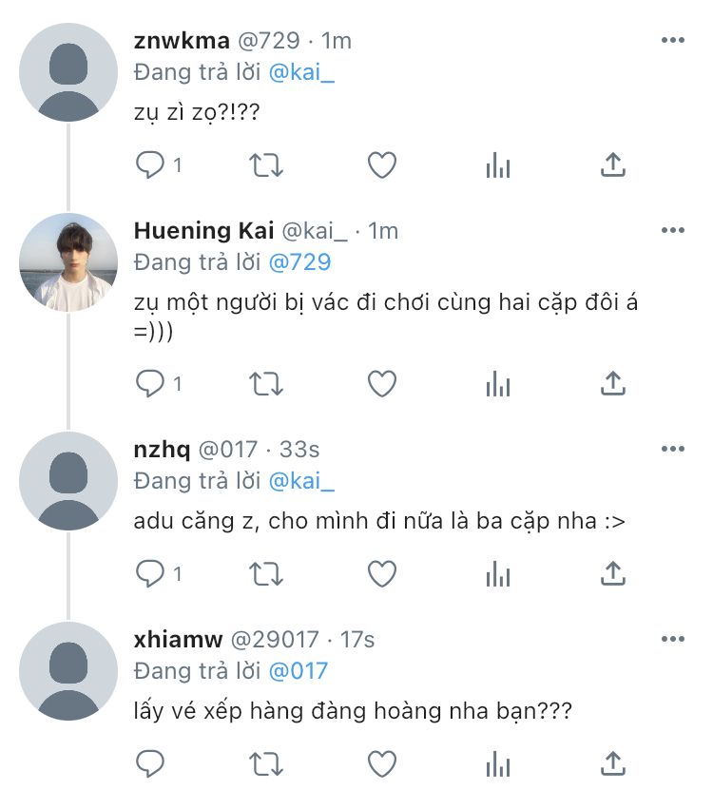713x790 pixels.
Task: Like nzhq's tweet
Action: 381,574
